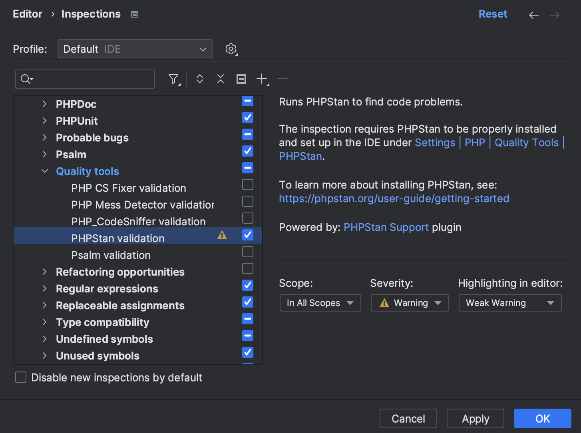Enable PHP CS Fixer validation
Screen dimensions: 581x433
coord(247,185)
